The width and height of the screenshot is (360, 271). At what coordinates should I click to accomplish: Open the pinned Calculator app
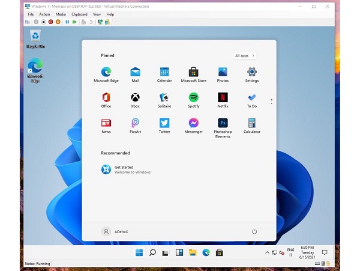(252, 126)
